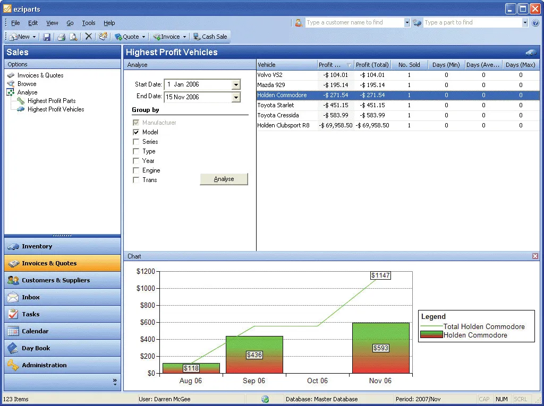Click the help question mark icon
The width and height of the screenshot is (544, 406).
[535, 23]
